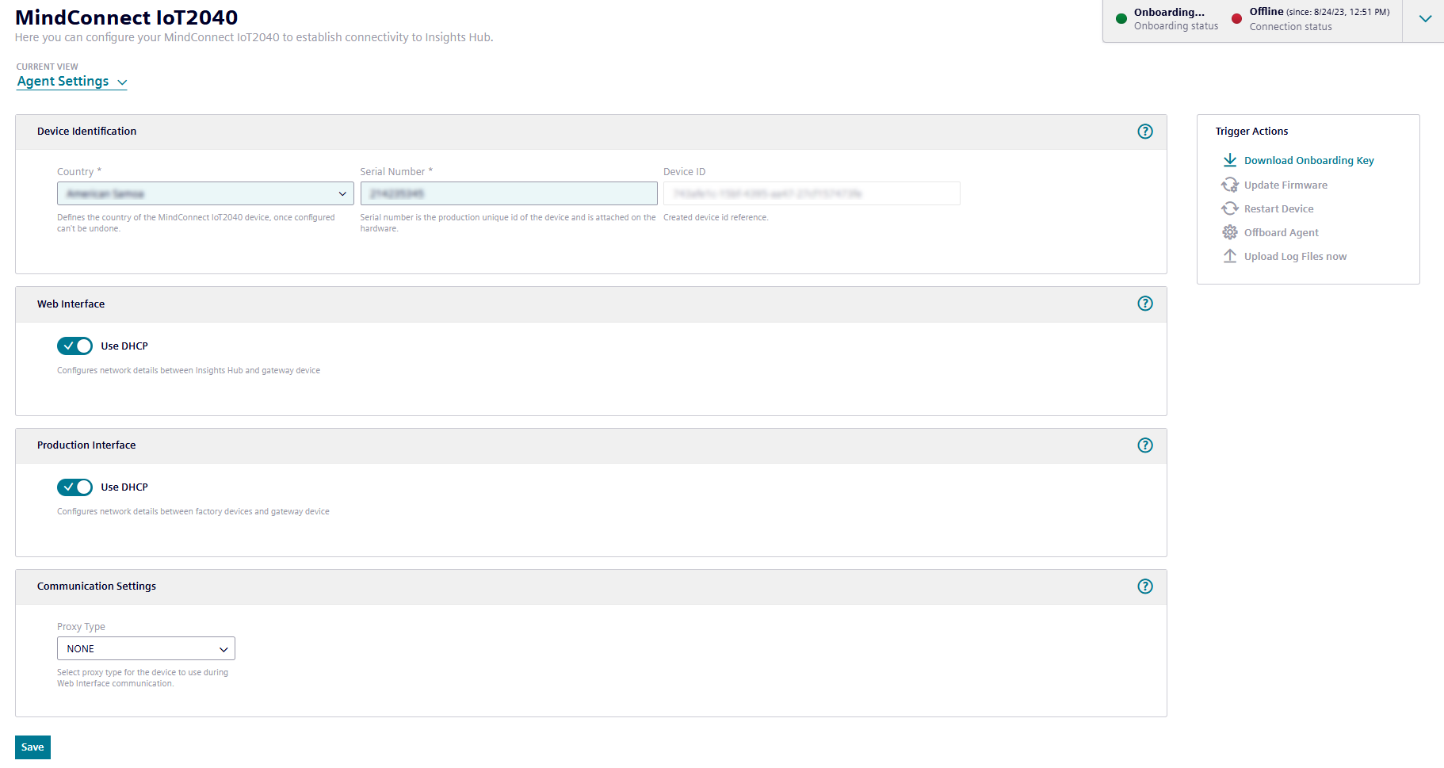Click the Update Firmware icon
The width and height of the screenshot is (1444, 768).
coord(1230,185)
